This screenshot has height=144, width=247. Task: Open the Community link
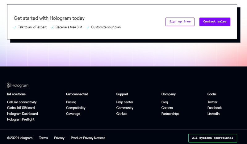[125, 108]
